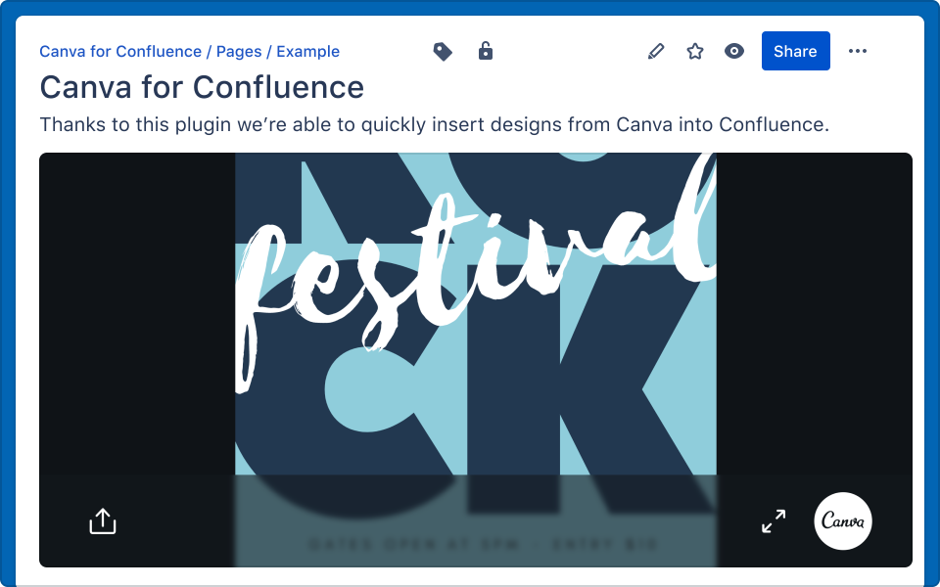Go to Canva for Confluence breadcrumb

[119, 52]
